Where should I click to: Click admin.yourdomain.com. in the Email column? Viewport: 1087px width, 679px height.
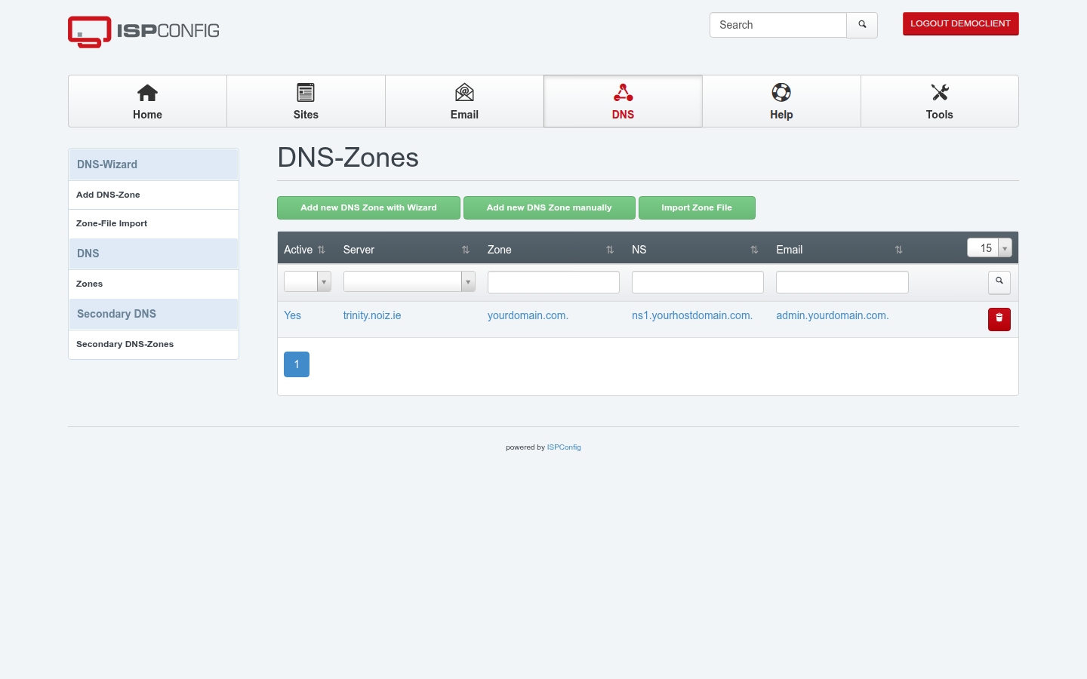pyautogui.click(x=833, y=315)
